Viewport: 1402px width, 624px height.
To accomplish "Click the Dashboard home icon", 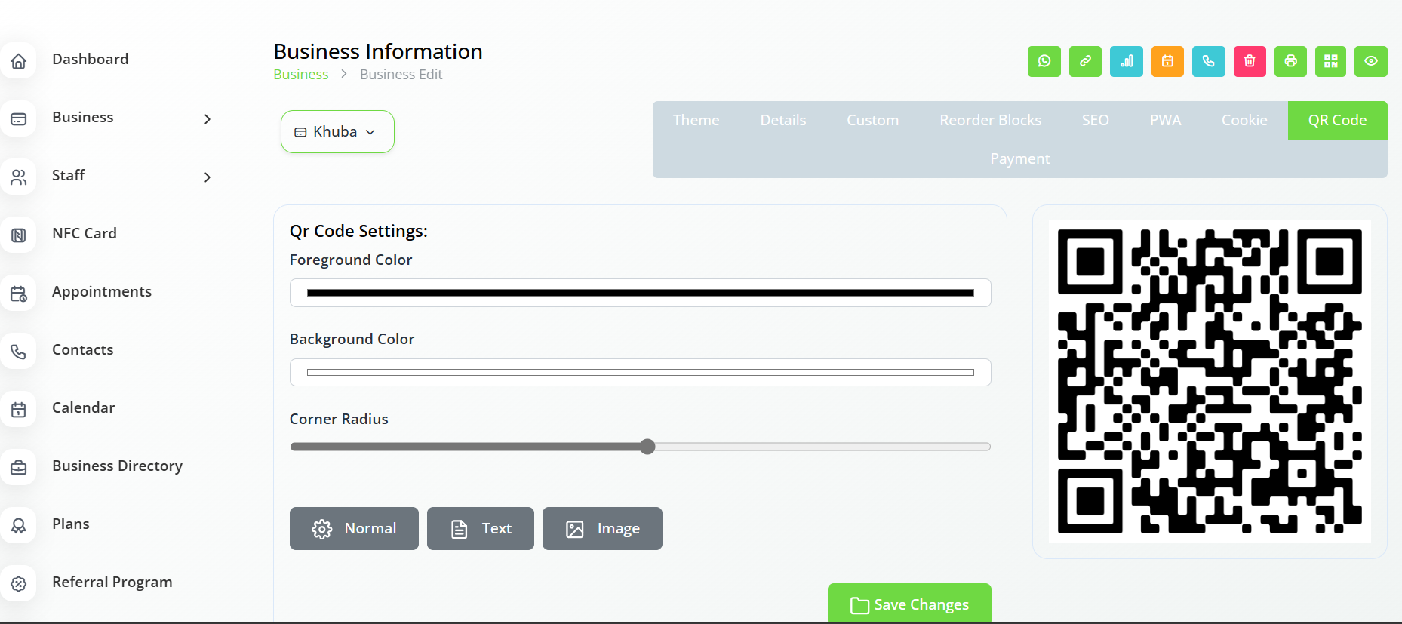I will (x=19, y=61).
